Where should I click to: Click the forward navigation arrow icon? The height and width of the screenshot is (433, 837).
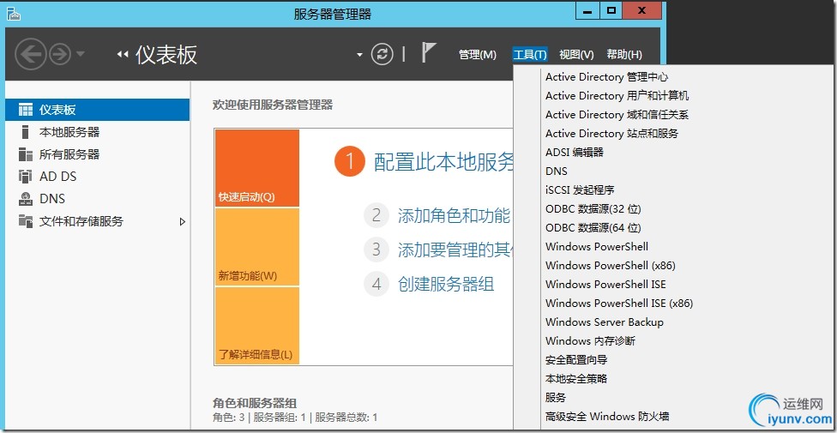click(59, 55)
